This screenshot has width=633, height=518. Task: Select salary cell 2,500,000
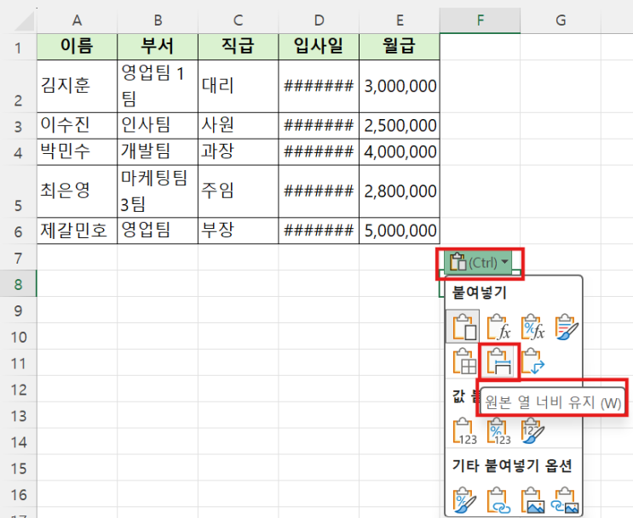(400, 126)
